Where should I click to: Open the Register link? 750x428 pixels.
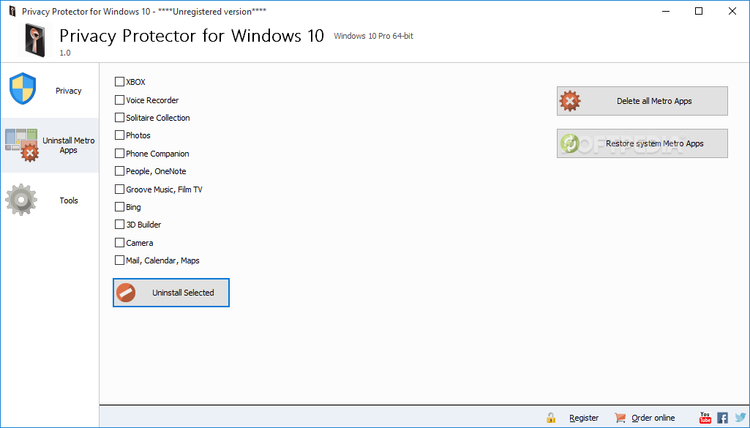(x=584, y=418)
